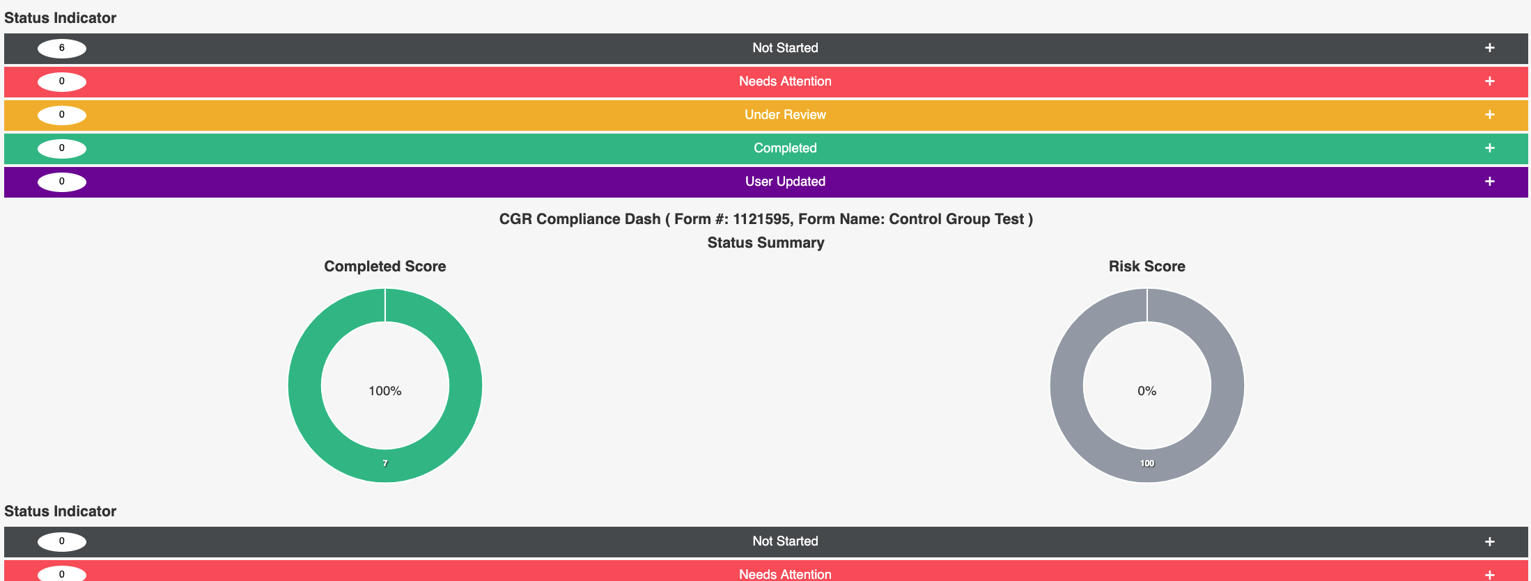
Task: Click plus icon on Not Started row showing 6
Action: point(1489,48)
